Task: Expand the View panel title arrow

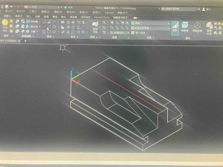Action: tap(153, 38)
